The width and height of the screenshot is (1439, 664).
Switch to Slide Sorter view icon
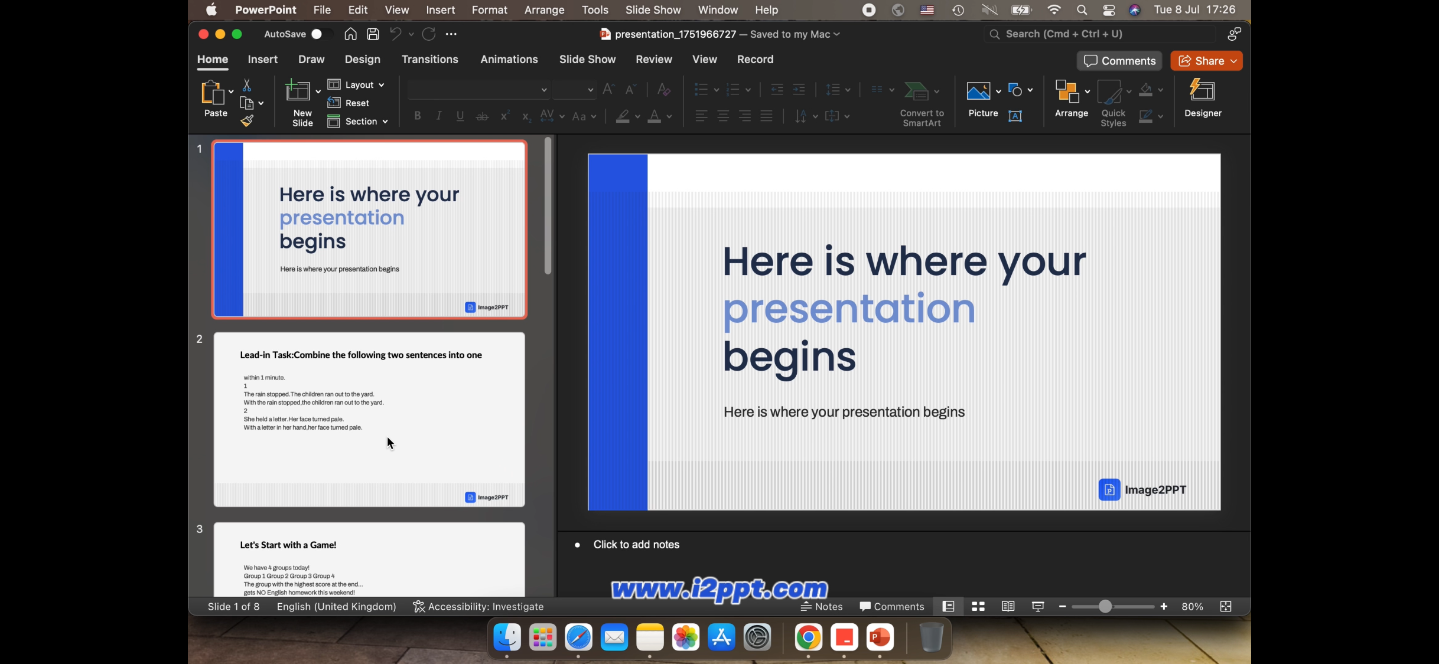(978, 607)
